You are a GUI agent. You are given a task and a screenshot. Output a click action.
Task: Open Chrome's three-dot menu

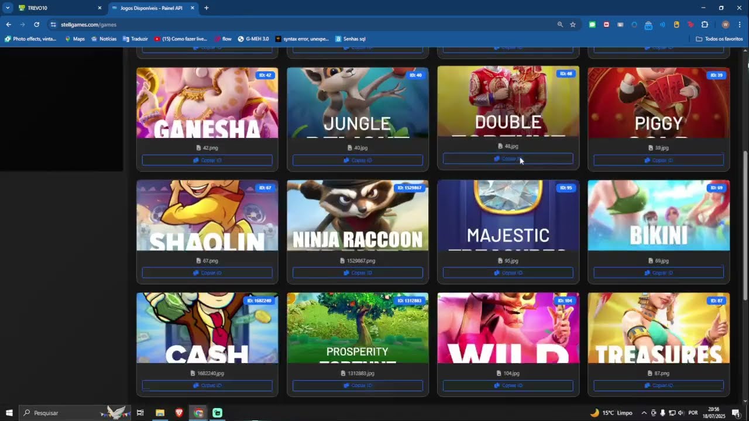[x=740, y=25]
